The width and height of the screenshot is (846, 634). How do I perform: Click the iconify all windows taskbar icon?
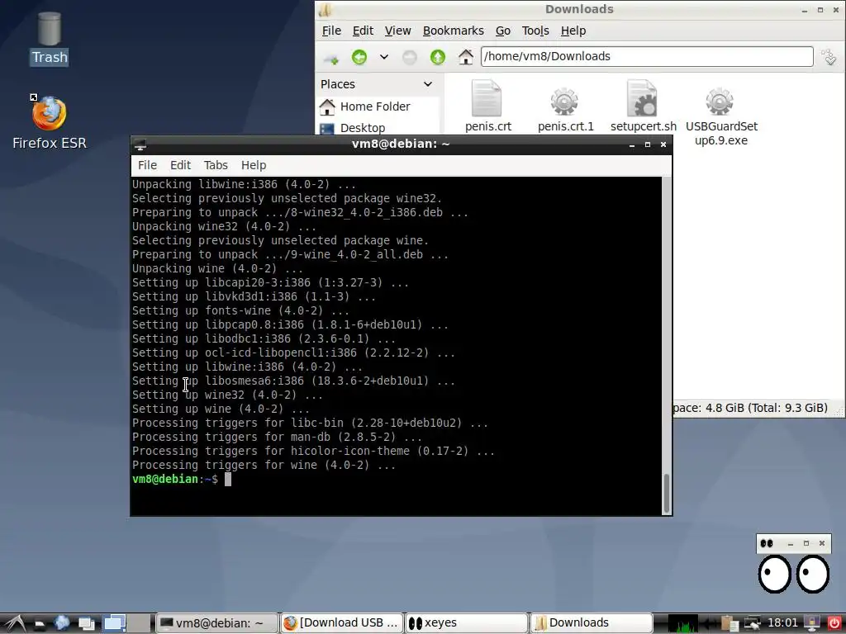click(86, 624)
